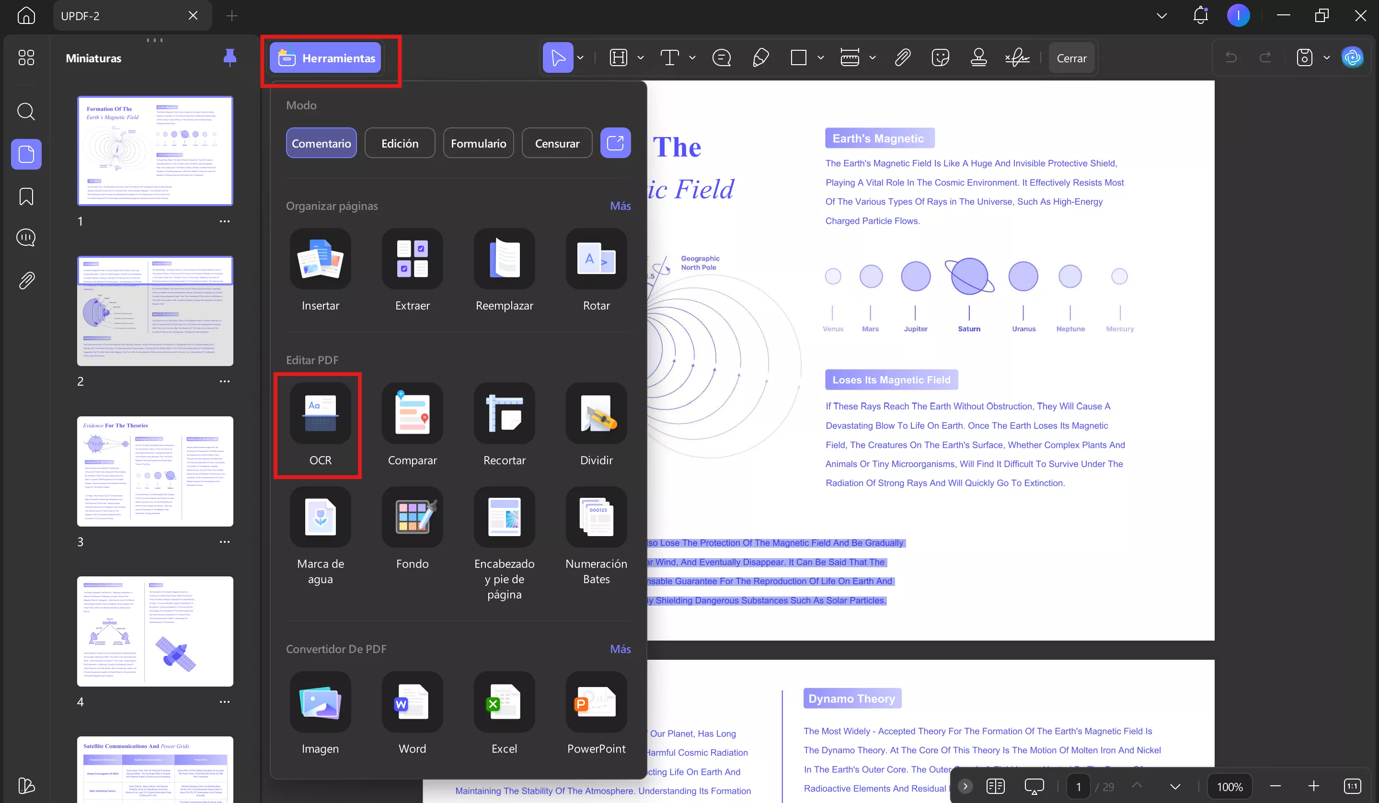The height and width of the screenshot is (803, 1379).
Task: Expand the save options dropdown arrow
Action: pos(1326,57)
